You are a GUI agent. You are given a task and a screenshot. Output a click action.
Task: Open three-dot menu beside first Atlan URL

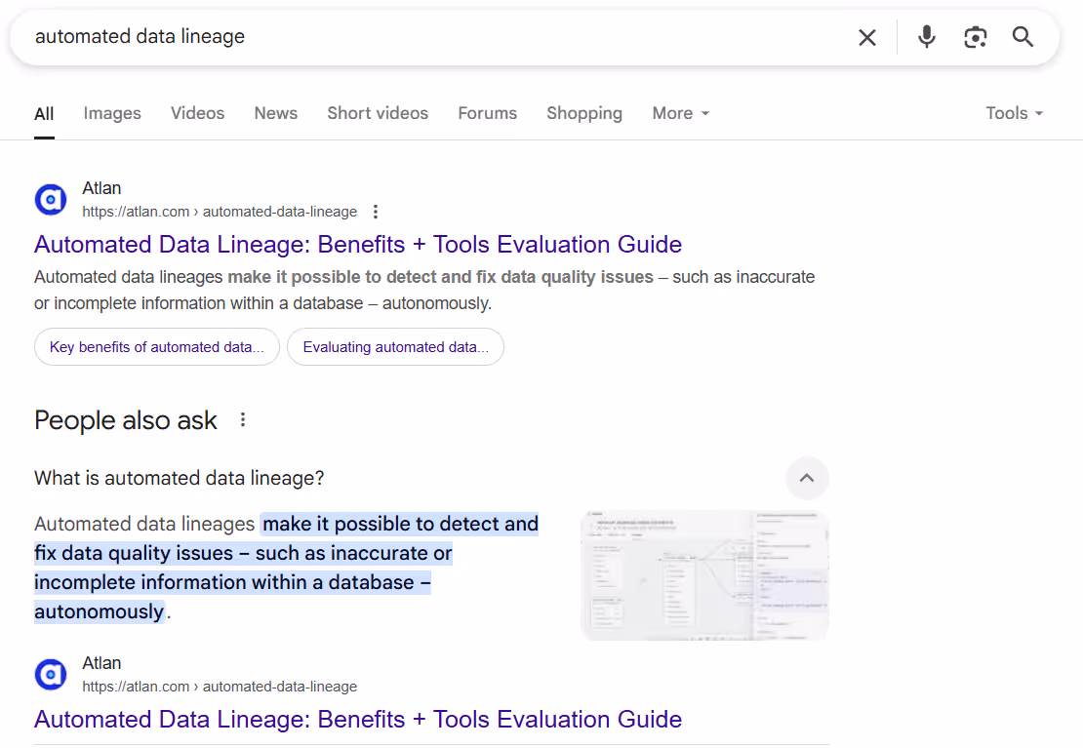pyautogui.click(x=375, y=212)
